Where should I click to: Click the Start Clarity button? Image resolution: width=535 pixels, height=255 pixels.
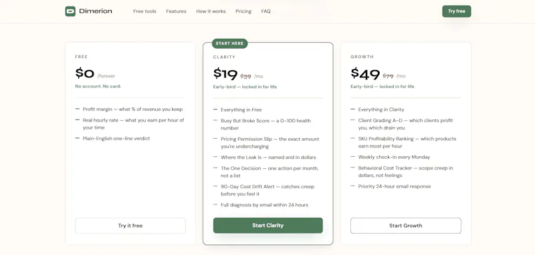pos(268,226)
